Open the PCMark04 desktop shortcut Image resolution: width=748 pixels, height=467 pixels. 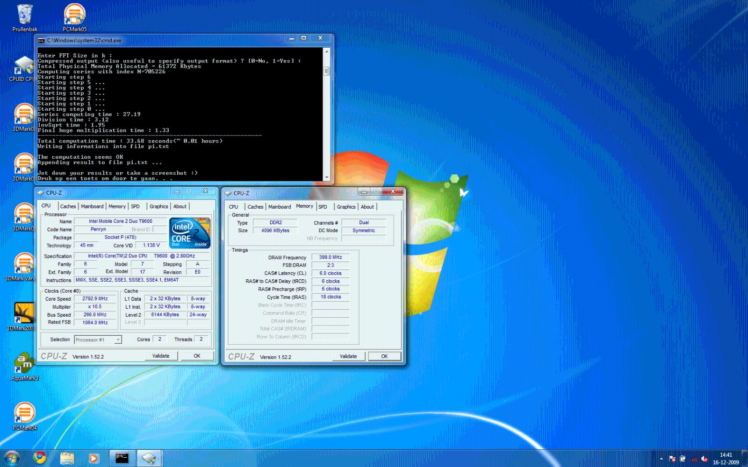tap(24, 417)
